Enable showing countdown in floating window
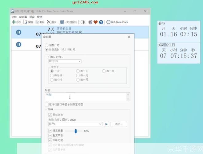This screenshot has width=203, height=154. tap(47, 104)
